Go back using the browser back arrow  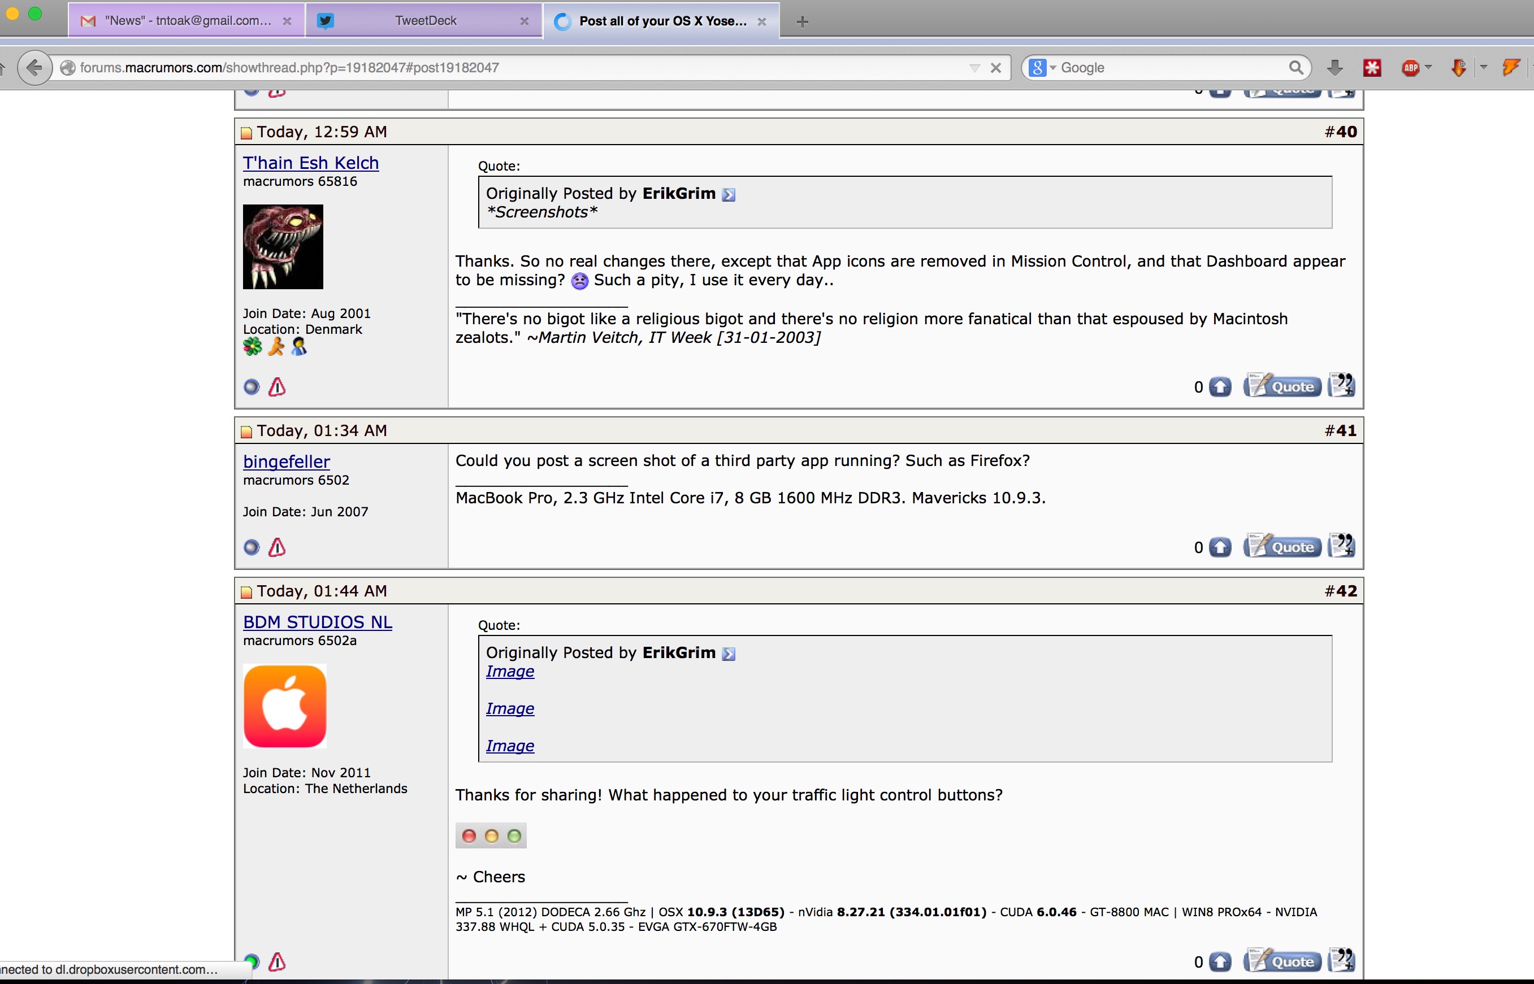pyautogui.click(x=34, y=67)
